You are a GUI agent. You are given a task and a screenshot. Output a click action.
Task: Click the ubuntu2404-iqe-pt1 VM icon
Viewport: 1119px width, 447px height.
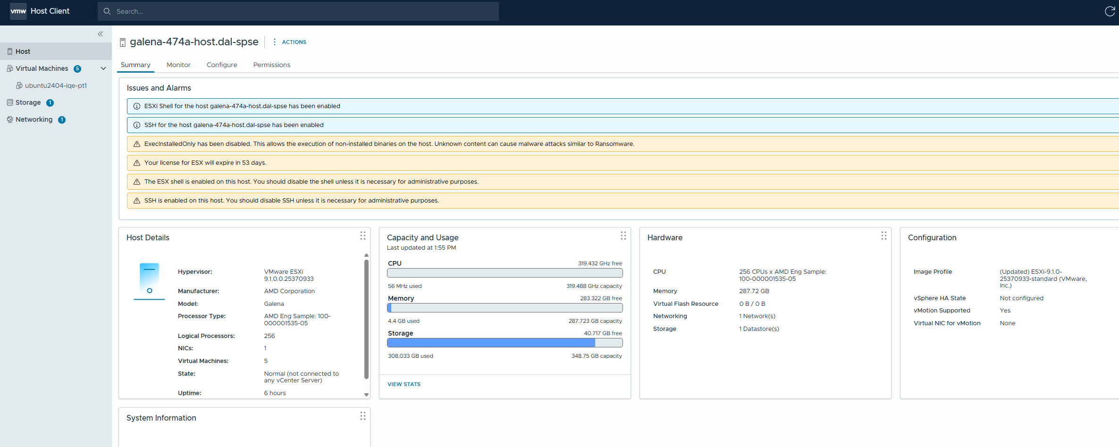pyautogui.click(x=19, y=85)
